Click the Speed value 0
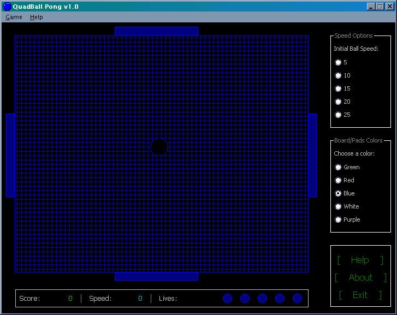Viewport: 397px width, 315px height. pos(140,299)
